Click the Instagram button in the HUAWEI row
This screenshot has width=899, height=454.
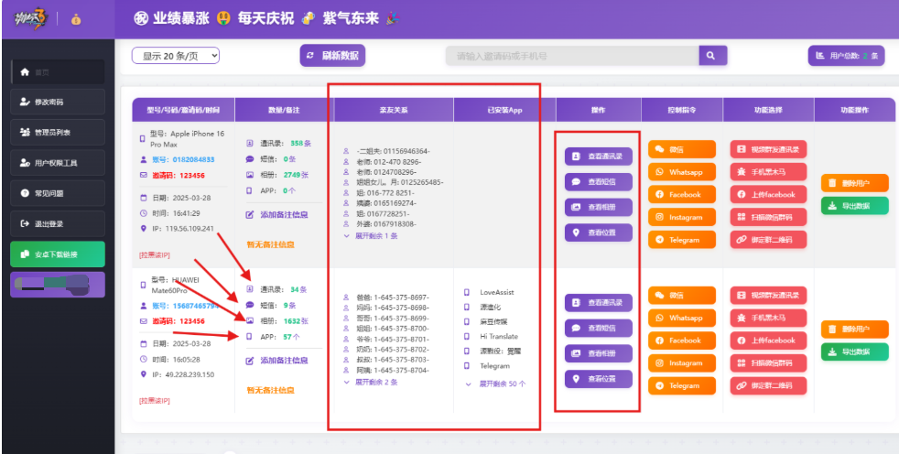(682, 362)
